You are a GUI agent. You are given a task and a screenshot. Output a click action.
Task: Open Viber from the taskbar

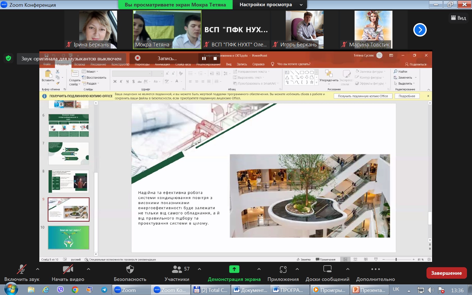tap(60, 290)
